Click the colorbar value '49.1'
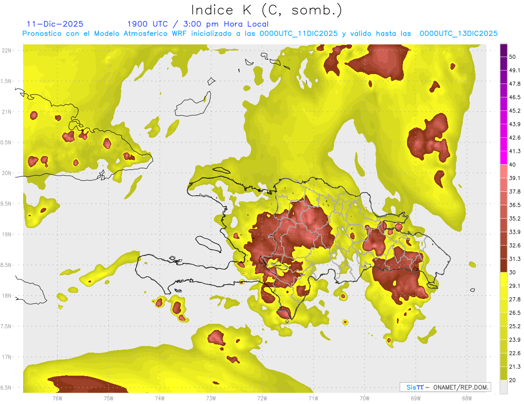The width and height of the screenshot is (524, 404). (515, 70)
